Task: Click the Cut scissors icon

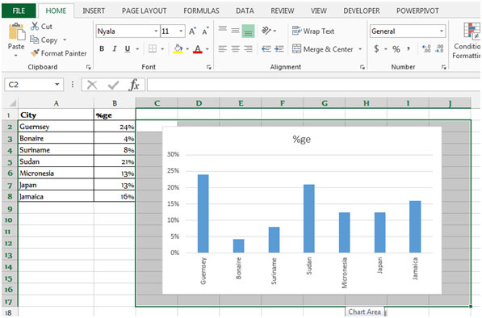Action: [x=35, y=26]
